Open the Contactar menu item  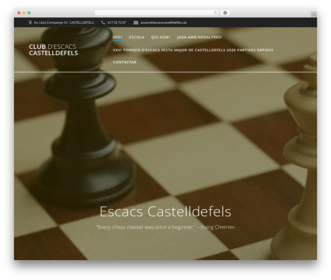124,62
